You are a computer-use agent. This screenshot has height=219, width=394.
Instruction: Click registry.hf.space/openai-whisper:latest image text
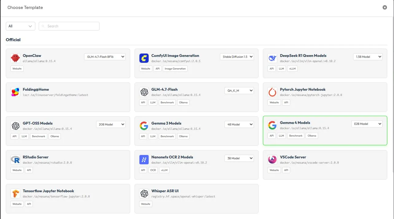click(183, 197)
